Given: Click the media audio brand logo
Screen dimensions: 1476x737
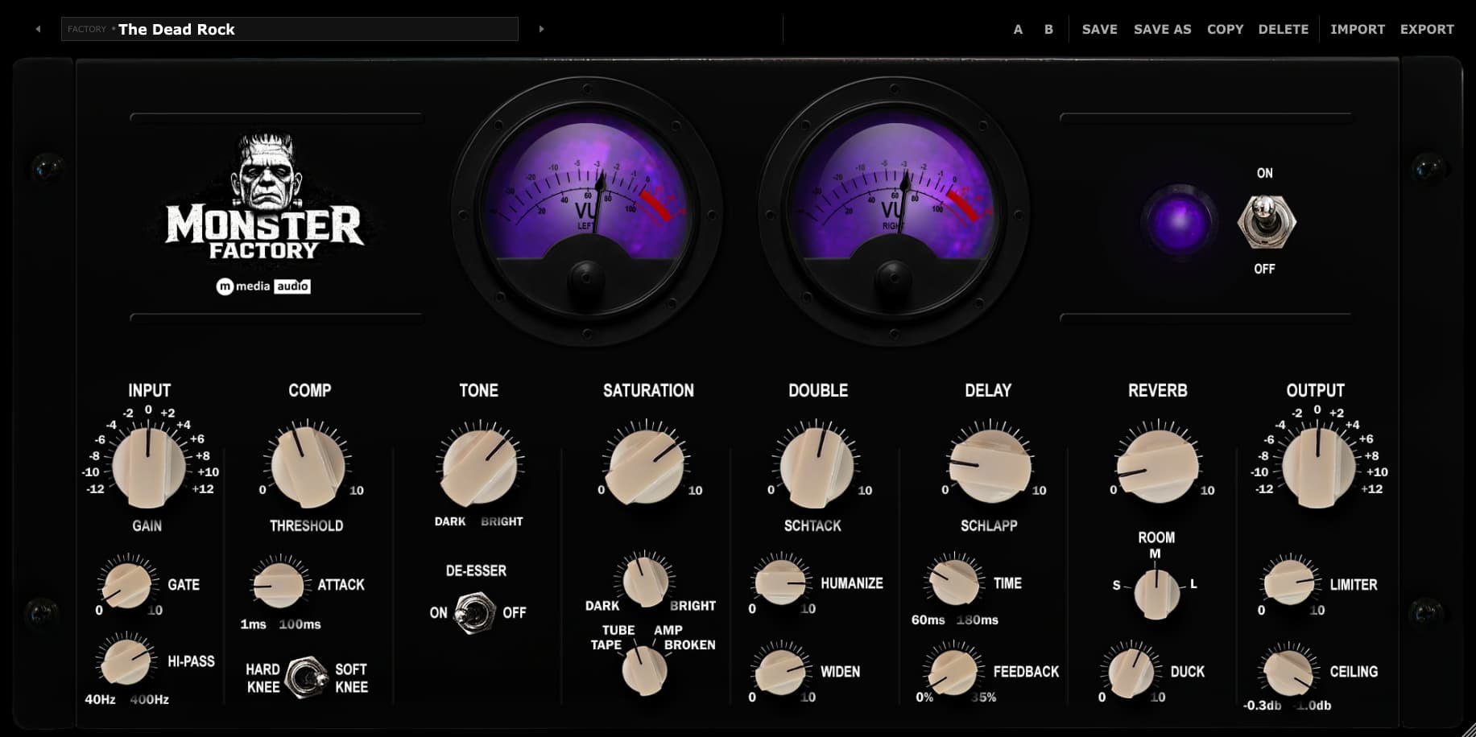Looking at the screenshot, I should coord(263,286).
